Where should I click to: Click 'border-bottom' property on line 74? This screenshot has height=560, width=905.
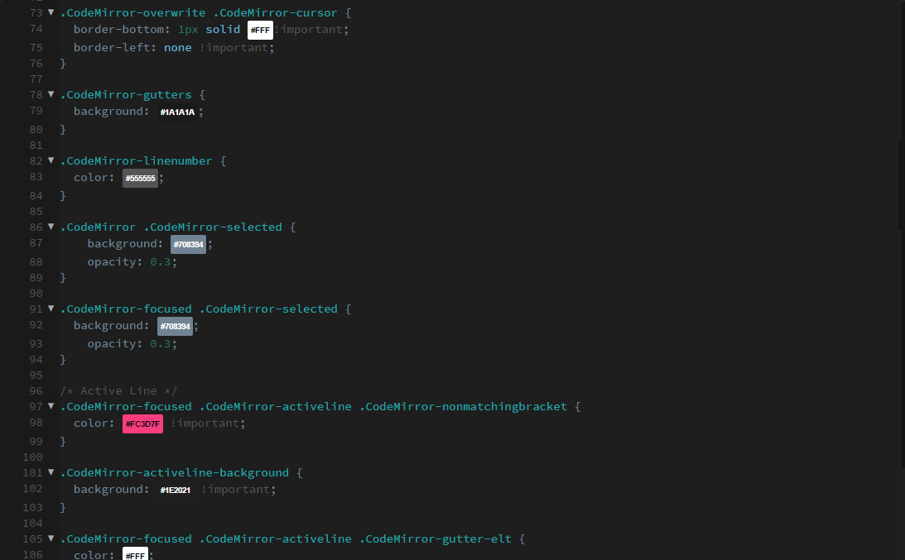point(118,30)
